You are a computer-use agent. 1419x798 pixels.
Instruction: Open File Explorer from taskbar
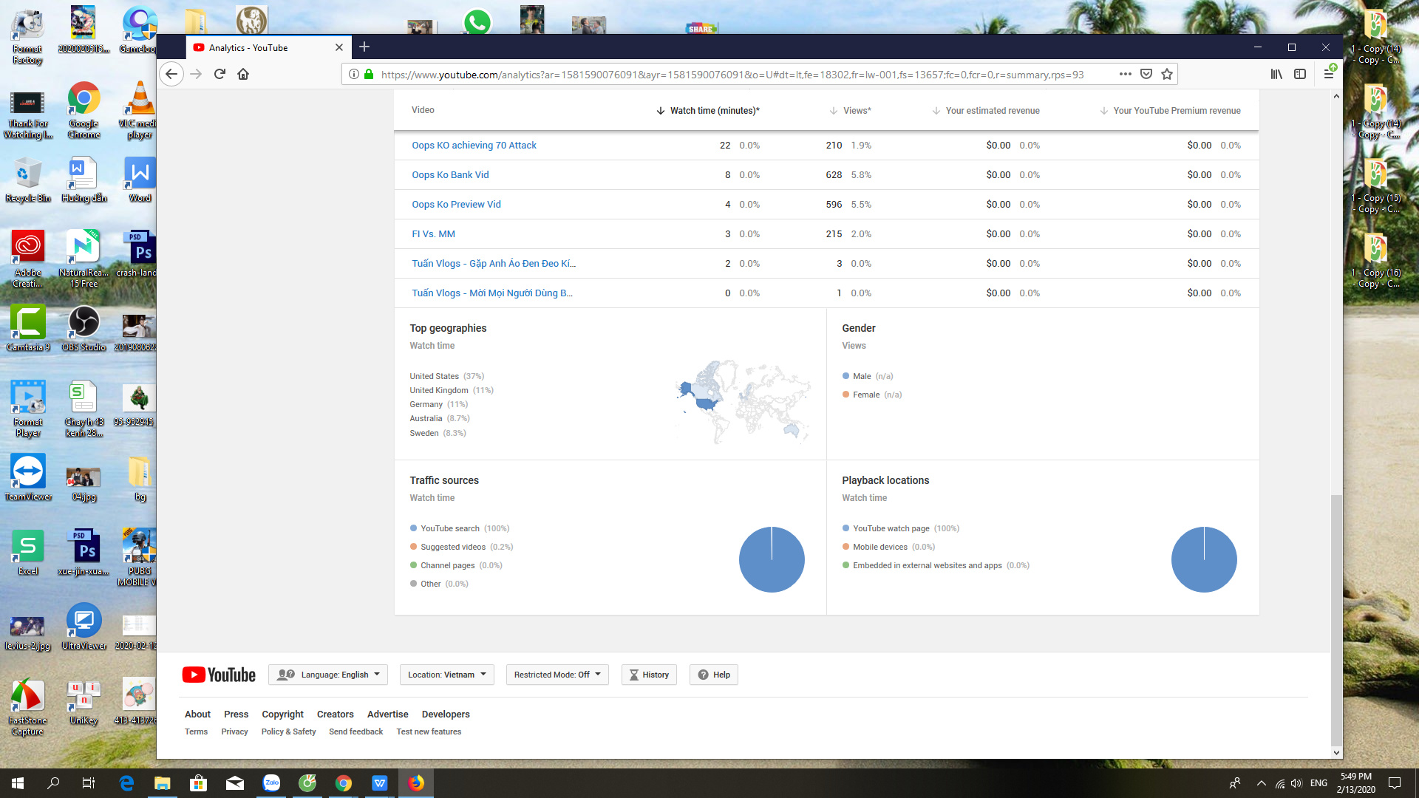click(x=162, y=783)
